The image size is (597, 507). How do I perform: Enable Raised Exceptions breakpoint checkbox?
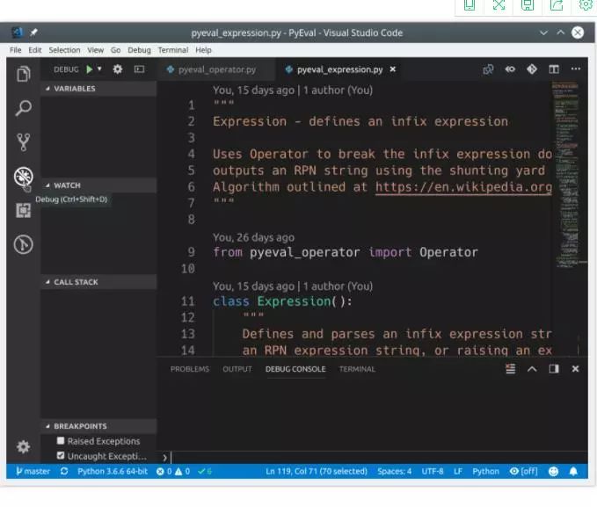61,441
